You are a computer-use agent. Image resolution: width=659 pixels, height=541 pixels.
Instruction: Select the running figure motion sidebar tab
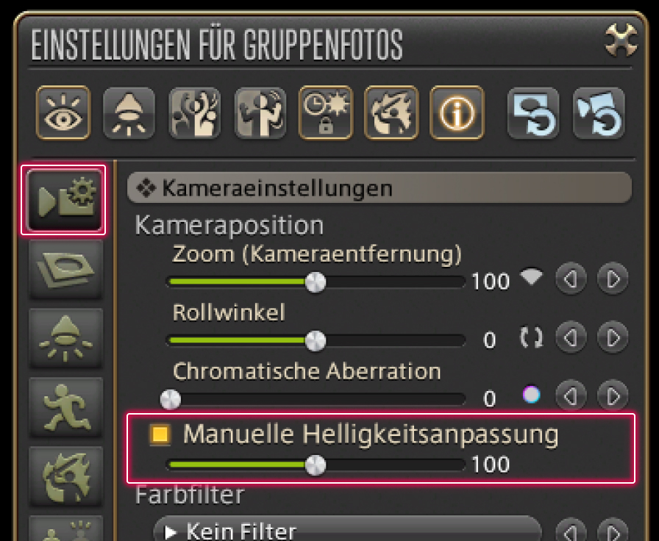[x=65, y=407]
